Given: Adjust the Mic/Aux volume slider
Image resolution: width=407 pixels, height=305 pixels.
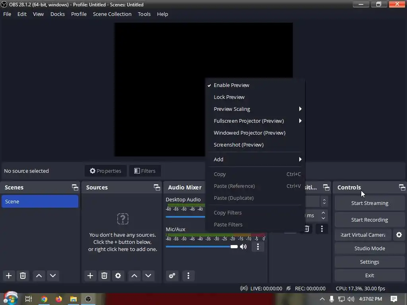Looking at the screenshot, I should tap(202, 246).
